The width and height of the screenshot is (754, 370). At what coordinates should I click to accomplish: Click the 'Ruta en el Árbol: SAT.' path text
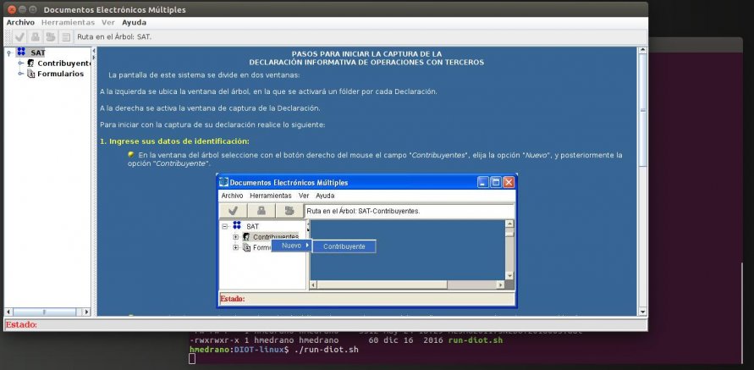click(x=114, y=36)
